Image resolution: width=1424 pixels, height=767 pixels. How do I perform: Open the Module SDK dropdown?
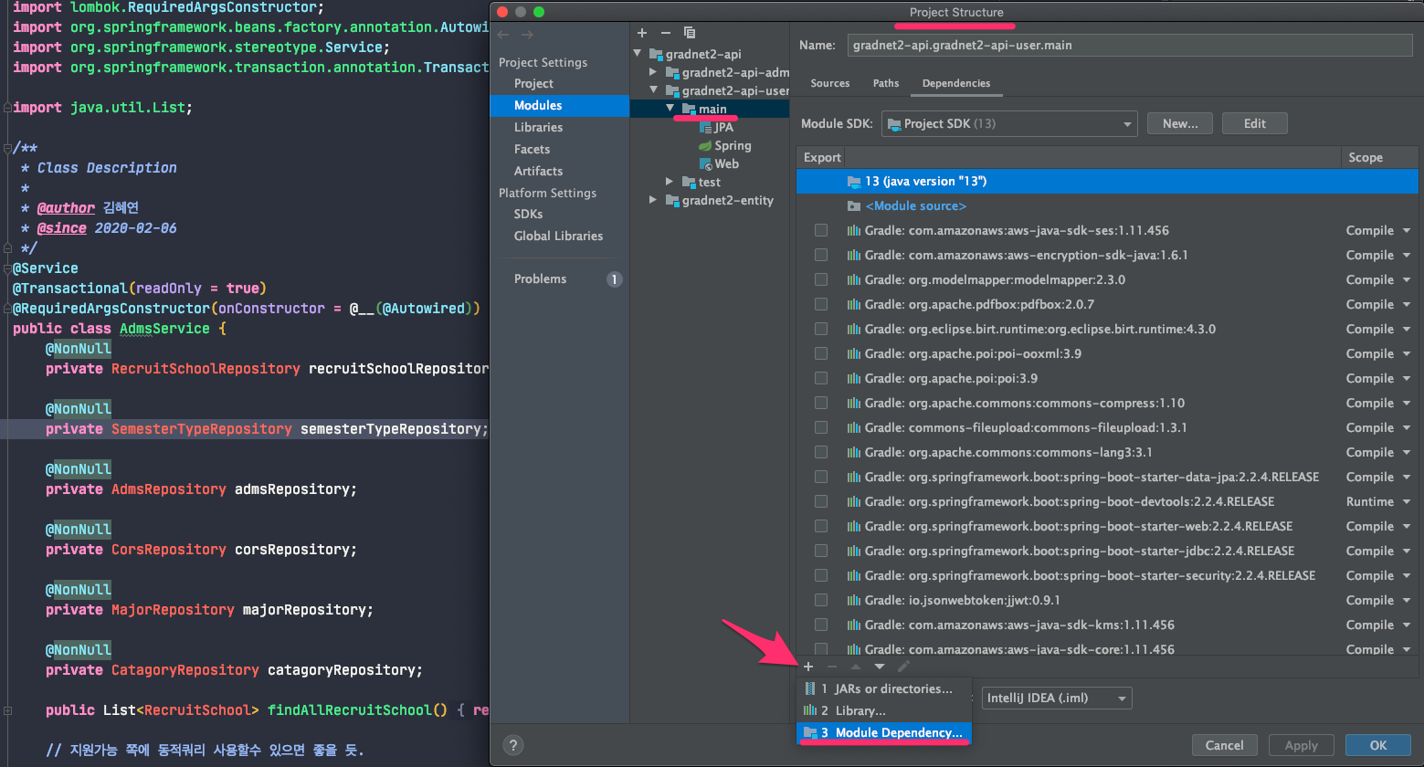pyautogui.click(x=1009, y=124)
